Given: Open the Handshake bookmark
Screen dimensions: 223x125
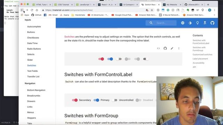Looking at the screenshot, I should pyautogui.click(x=78, y=15).
